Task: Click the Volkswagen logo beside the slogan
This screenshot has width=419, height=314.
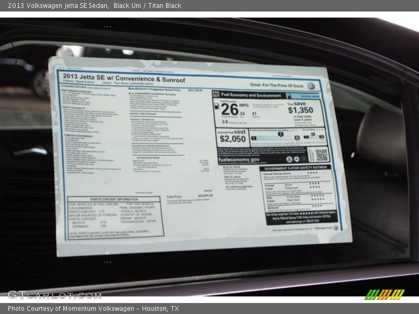Action: pos(311,85)
